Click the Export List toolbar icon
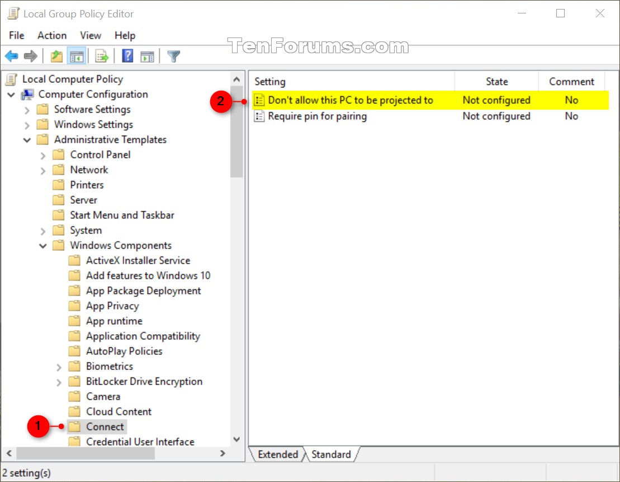This screenshot has width=620, height=482. 101,55
